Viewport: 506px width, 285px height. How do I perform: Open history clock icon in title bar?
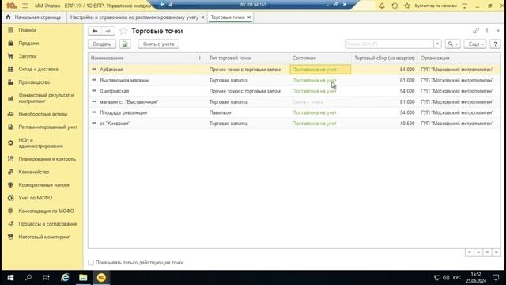click(395, 6)
